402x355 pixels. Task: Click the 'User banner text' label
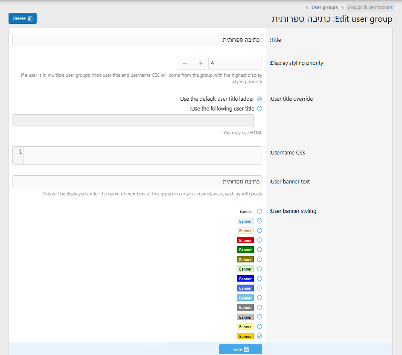click(x=290, y=182)
